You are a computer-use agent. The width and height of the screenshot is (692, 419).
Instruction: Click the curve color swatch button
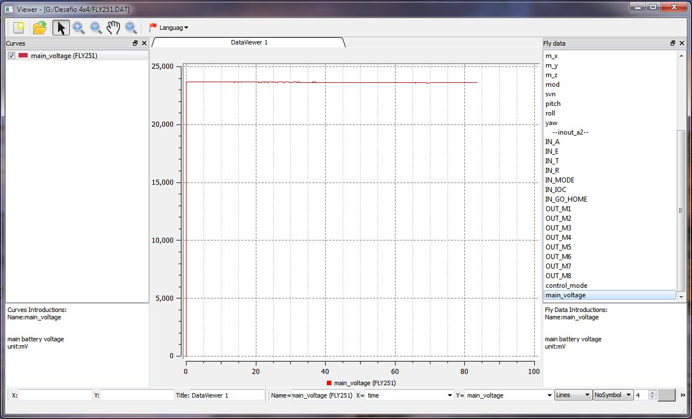click(667, 395)
